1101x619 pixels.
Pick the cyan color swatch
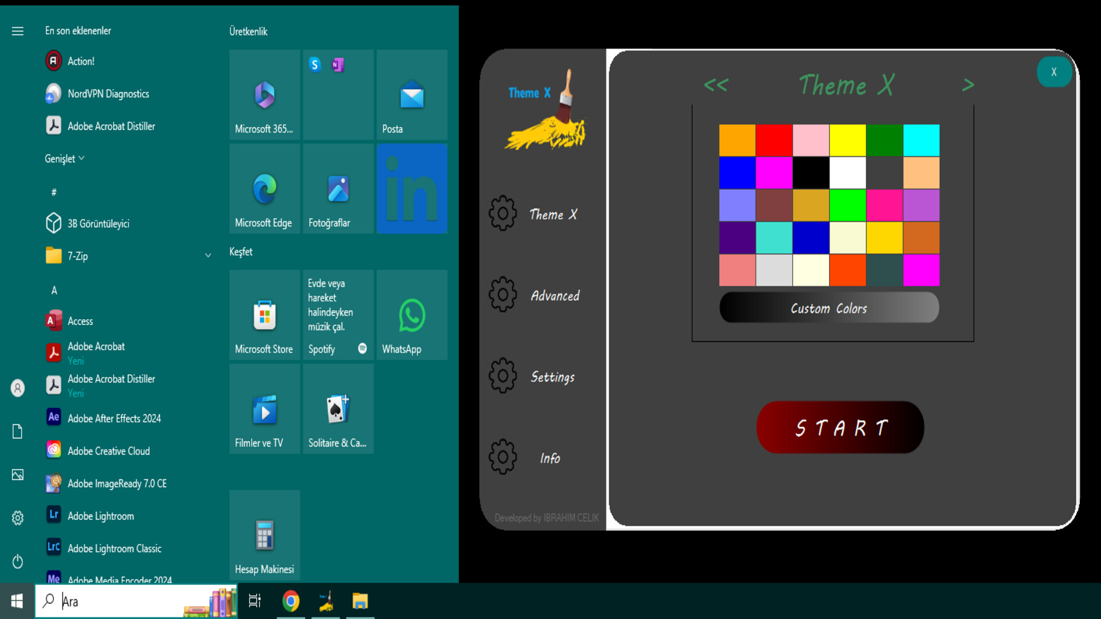point(921,140)
